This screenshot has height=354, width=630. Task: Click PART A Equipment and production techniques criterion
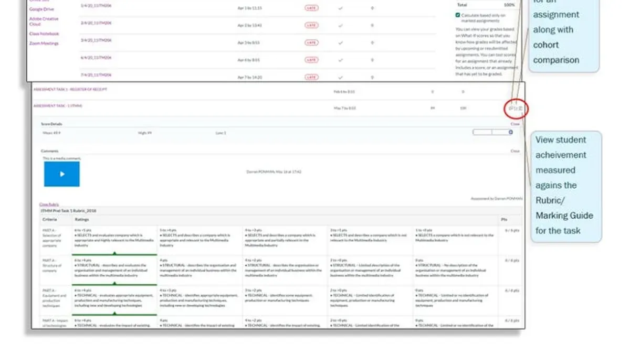(x=55, y=299)
